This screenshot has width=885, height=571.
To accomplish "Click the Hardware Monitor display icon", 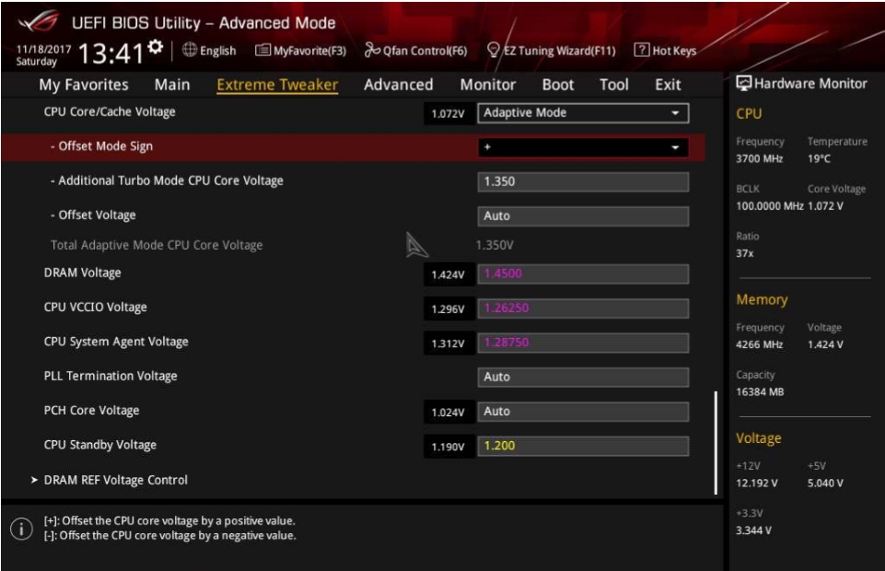I will (744, 84).
